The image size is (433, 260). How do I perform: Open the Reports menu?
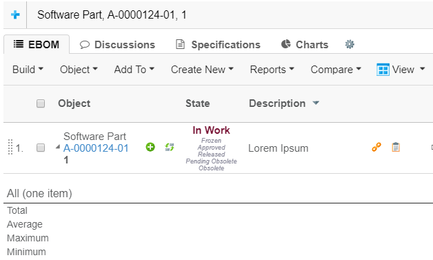[x=272, y=70]
